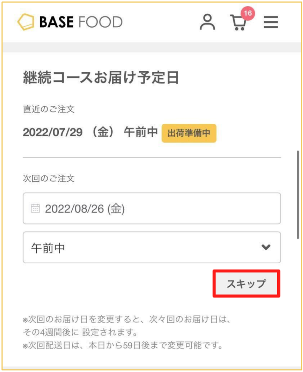This screenshot has width=303, height=372.
Task: Click the BASE FOOD wordmark text
Action: click(x=81, y=22)
